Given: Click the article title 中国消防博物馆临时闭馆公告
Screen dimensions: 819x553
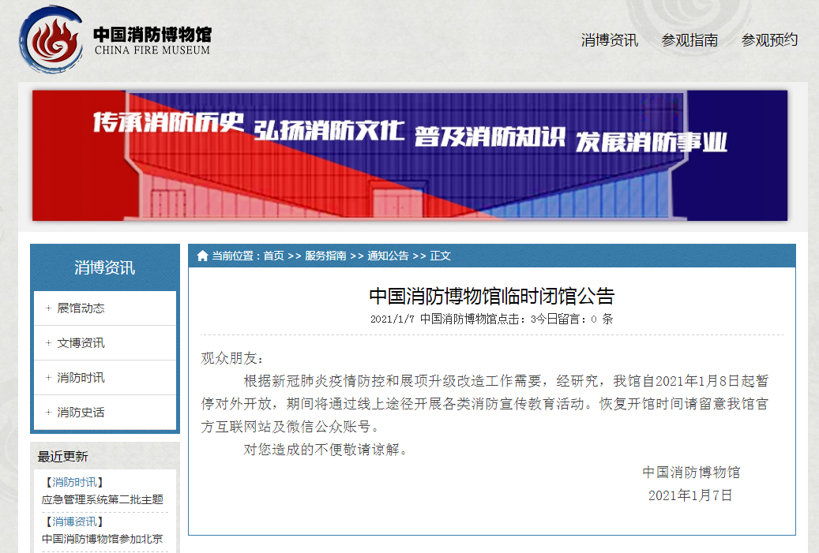Looking at the screenshot, I should [491, 297].
